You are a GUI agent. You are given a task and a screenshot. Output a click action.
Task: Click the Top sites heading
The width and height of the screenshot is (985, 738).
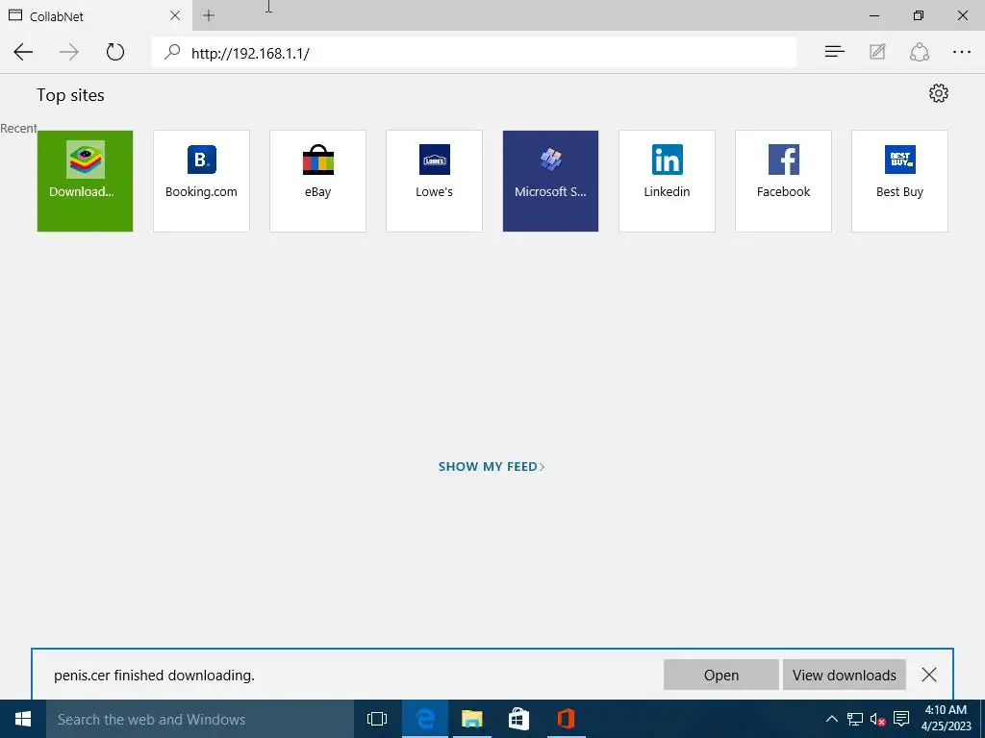point(70,95)
